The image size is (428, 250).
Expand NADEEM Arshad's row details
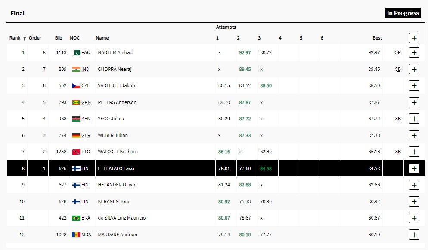click(x=414, y=52)
